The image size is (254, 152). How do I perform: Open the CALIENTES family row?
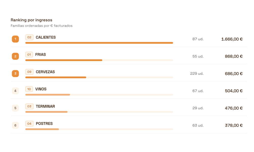click(x=129, y=39)
